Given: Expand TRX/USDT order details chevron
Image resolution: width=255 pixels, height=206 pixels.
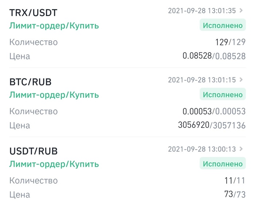Looking at the screenshot, I should (241, 11).
